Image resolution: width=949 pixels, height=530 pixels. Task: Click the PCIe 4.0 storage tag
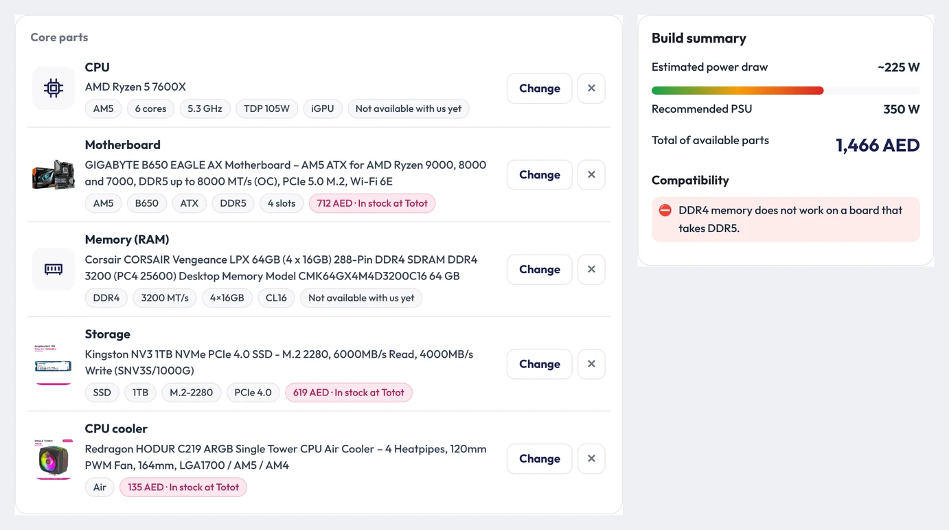(x=253, y=393)
